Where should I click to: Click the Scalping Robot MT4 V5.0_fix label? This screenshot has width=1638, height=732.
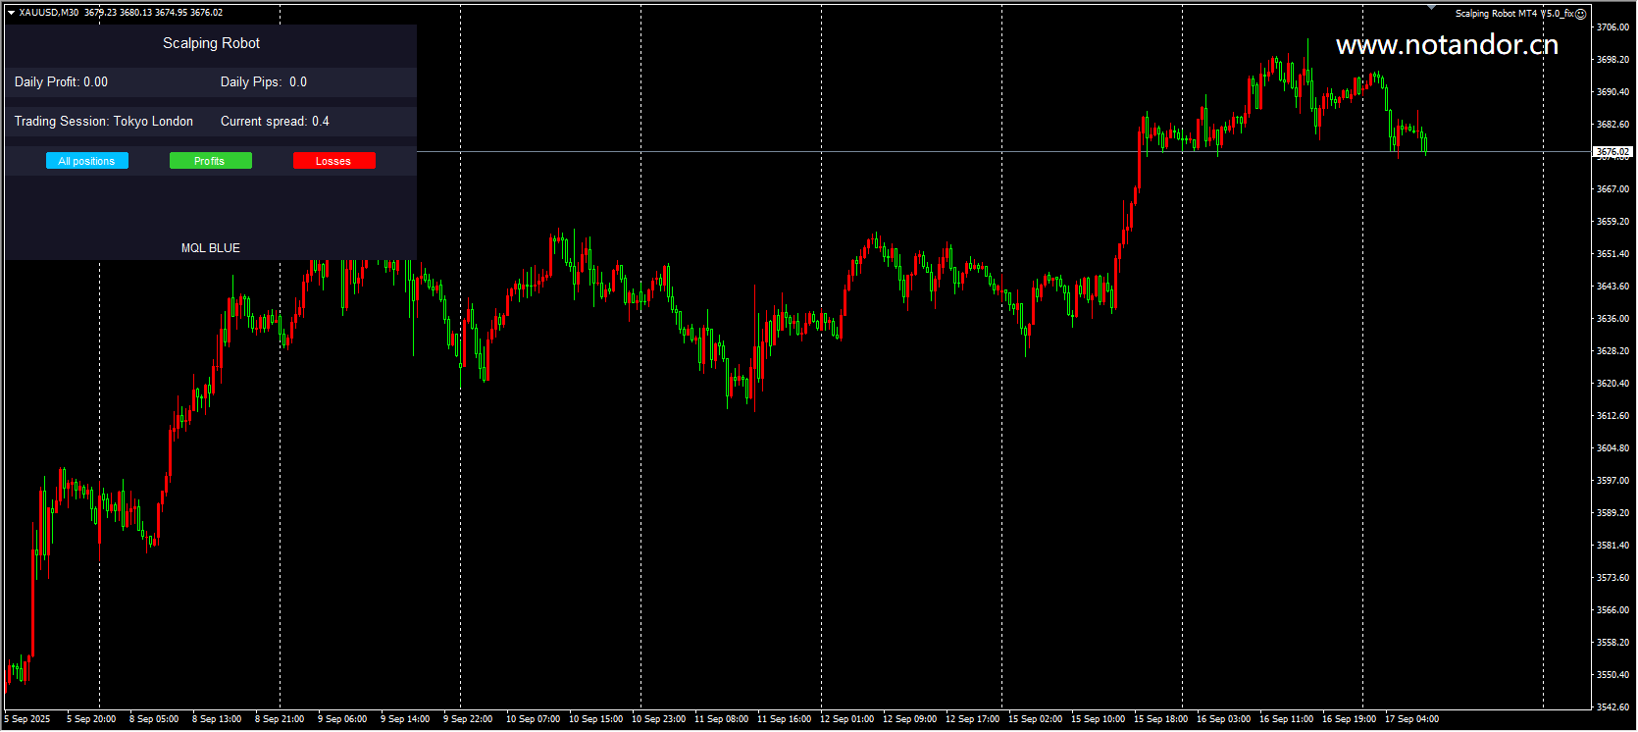[x=1513, y=14]
